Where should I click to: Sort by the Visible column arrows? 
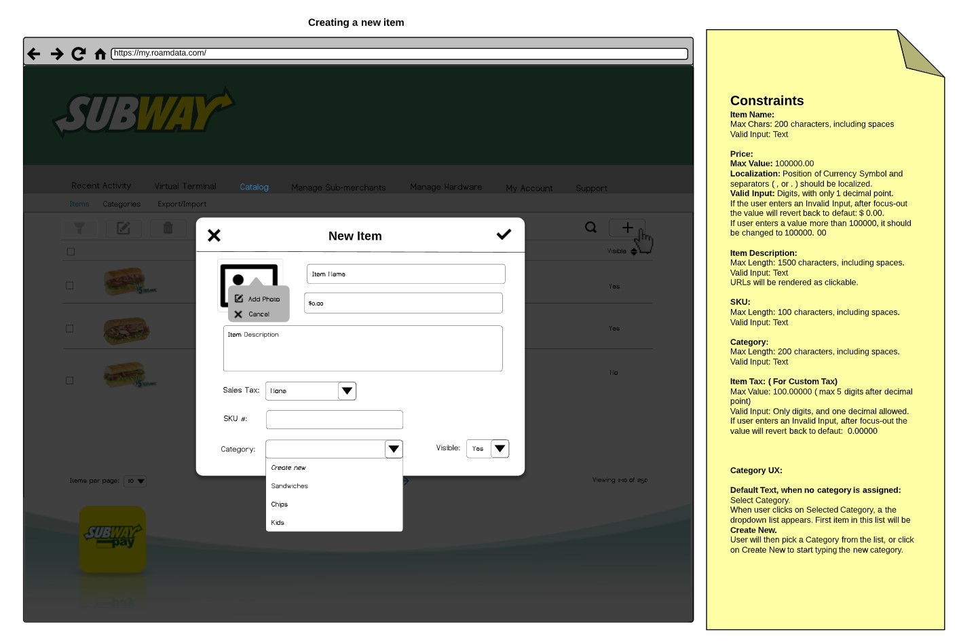(x=634, y=251)
